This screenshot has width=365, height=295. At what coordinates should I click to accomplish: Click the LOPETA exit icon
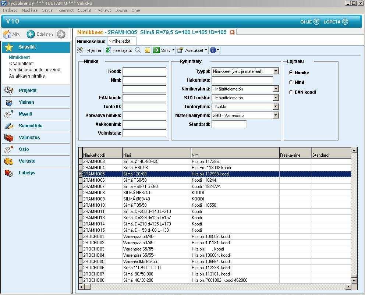[x=345, y=22]
